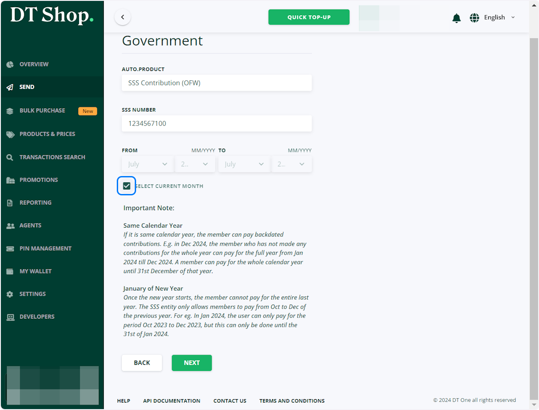
Task: Expand the From month dropdown
Action: (147, 164)
